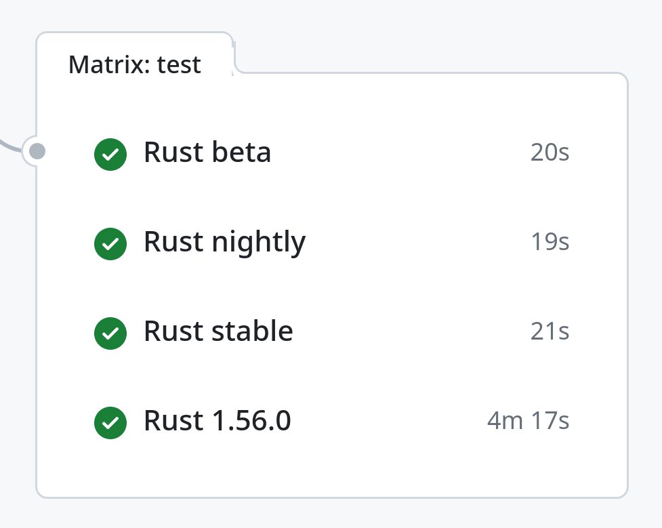Click the 21s duration for Rust stable
The width and height of the screenshot is (662, 528).
[550, 332]
